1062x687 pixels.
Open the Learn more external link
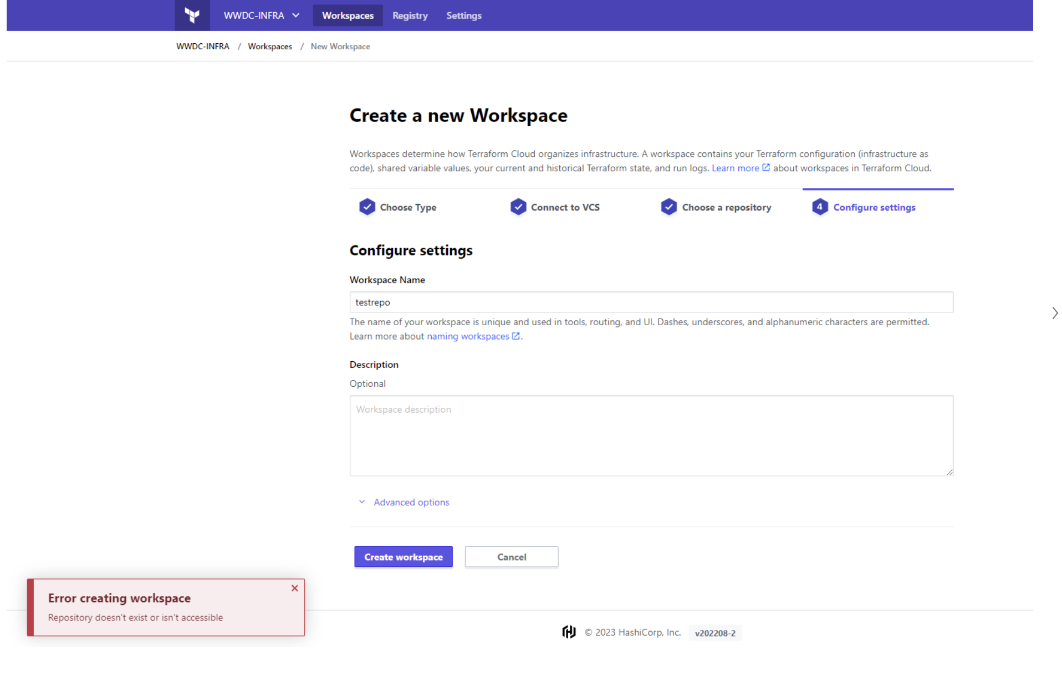pos(740,168)
